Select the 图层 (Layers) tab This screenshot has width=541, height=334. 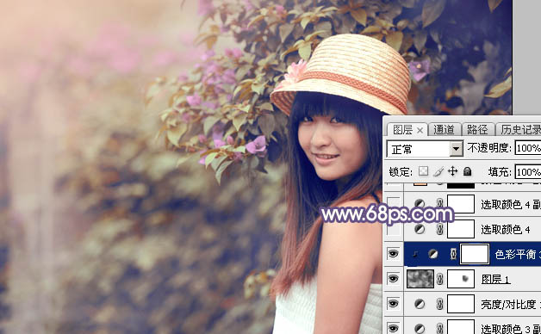[402, 130]
